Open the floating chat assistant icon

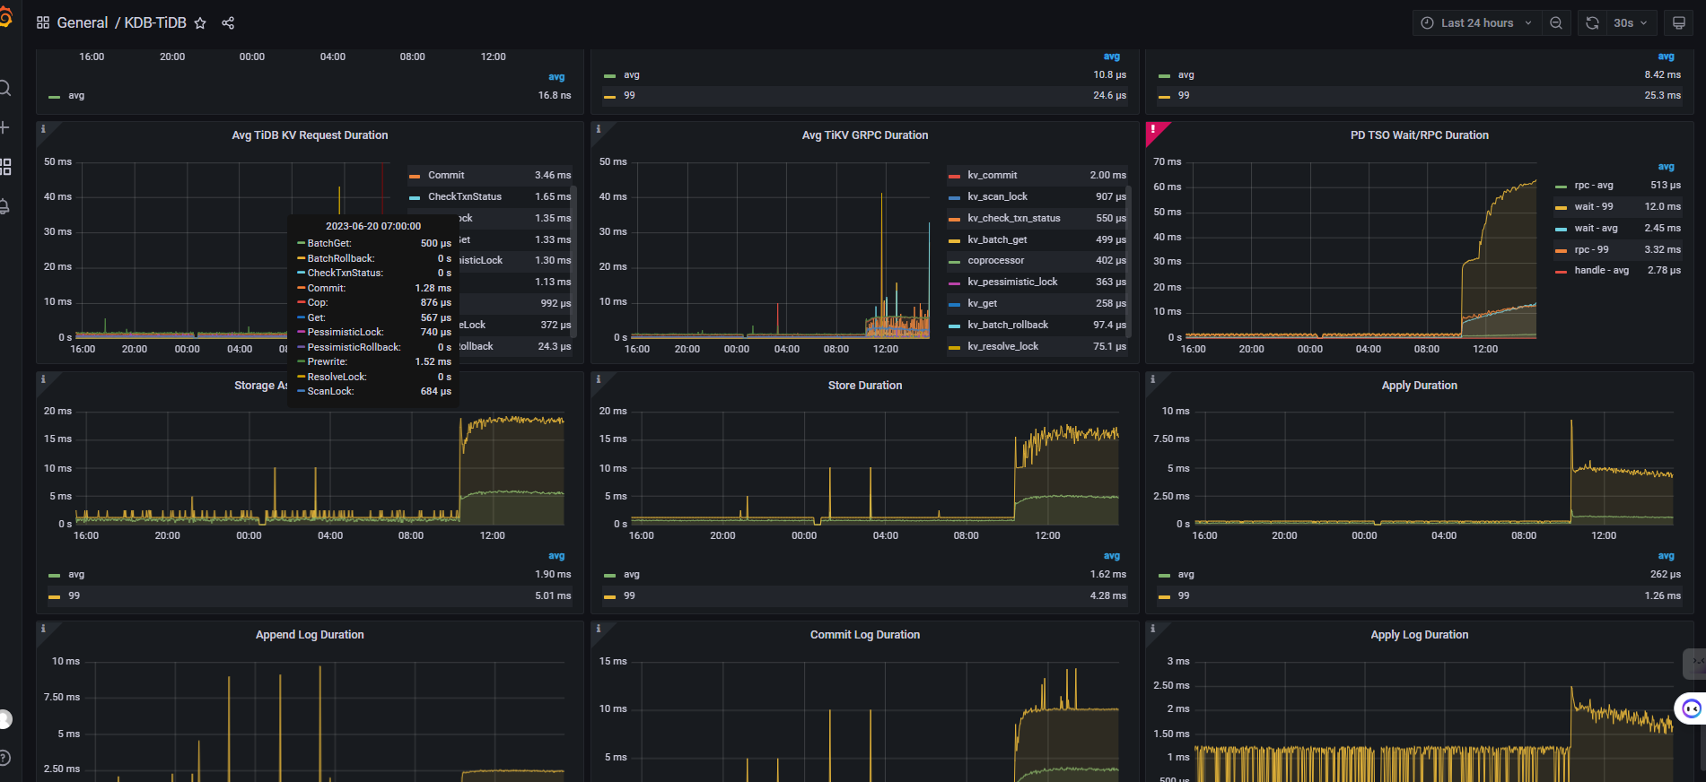click(x=1691, y=708)
